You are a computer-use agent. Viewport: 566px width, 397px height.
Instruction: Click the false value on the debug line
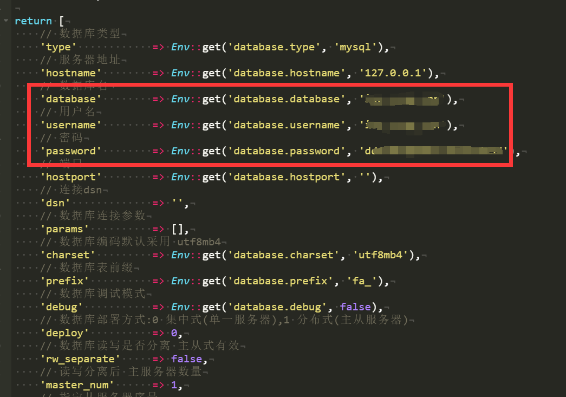tap(355, 307)
